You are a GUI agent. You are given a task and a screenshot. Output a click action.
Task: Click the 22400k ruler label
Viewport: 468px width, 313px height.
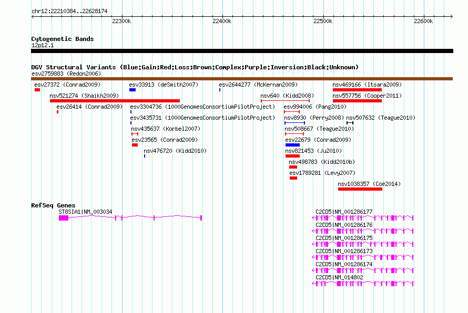[x=222, y=21]
